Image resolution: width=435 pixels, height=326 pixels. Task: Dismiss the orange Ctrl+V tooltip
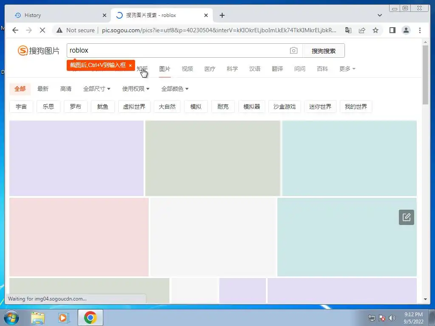click(130, 65)
